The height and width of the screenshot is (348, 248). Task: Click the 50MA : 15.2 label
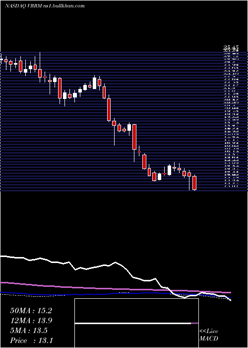(x=31, y=311)
